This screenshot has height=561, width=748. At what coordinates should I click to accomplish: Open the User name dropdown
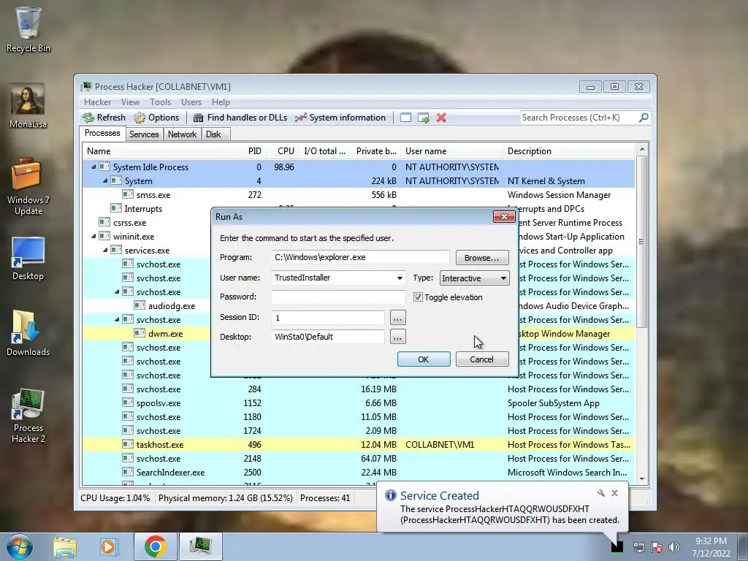tap(400, 278)
